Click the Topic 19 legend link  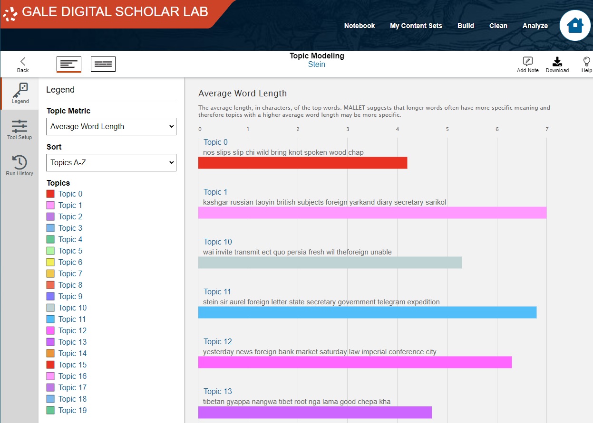[x=73, y=410]
